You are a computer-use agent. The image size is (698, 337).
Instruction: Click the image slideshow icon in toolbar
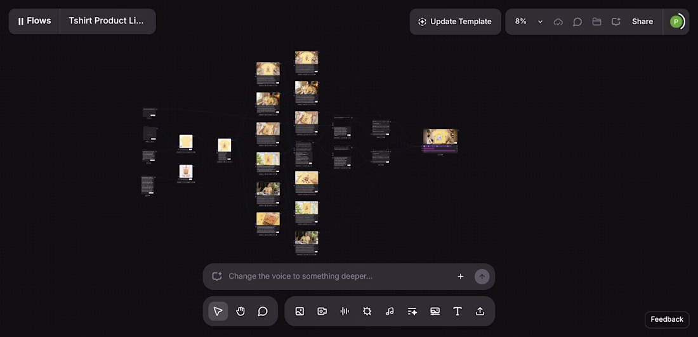click(435, 311)
